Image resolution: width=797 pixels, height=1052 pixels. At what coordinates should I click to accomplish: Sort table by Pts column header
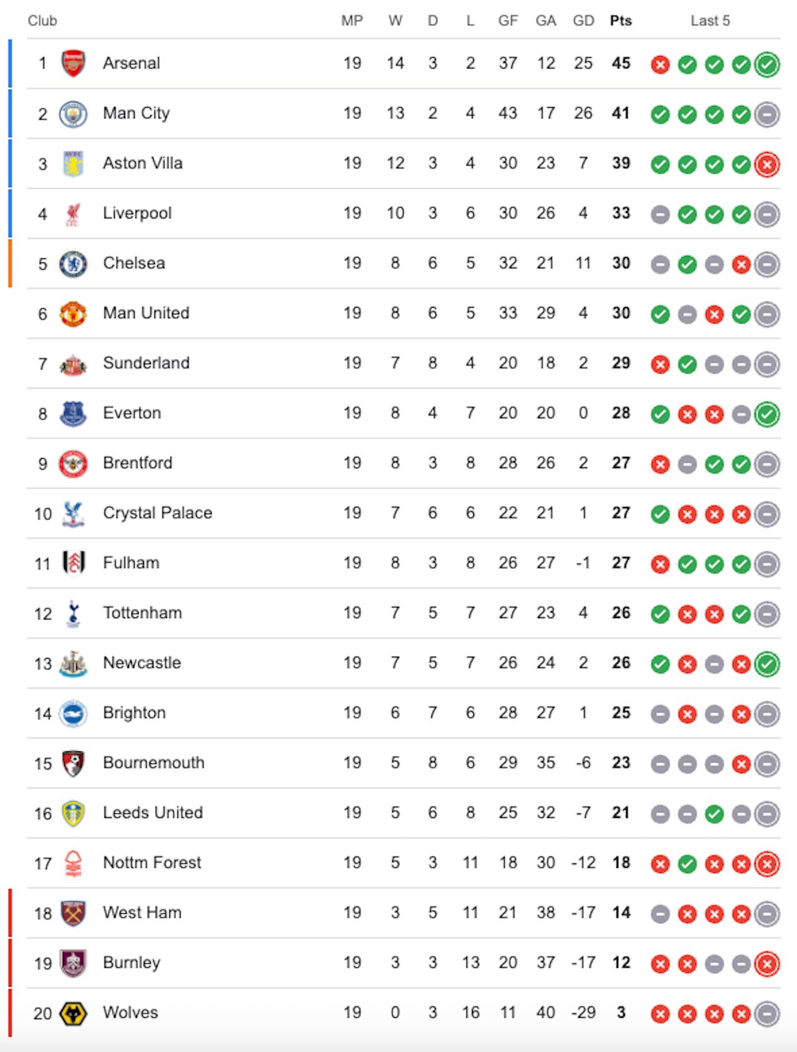pyautogui.click(x=621, y=21)
